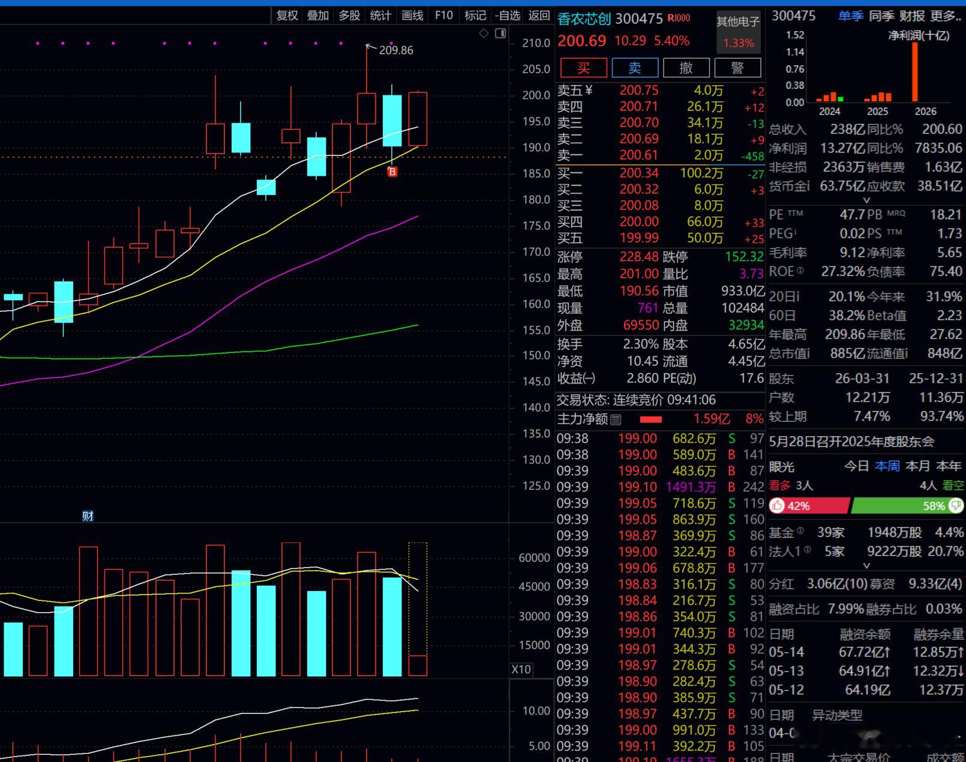Screen dimensions: 966x762
Task: Click the X10 volume scale label
Action: [x=521, y=669]
